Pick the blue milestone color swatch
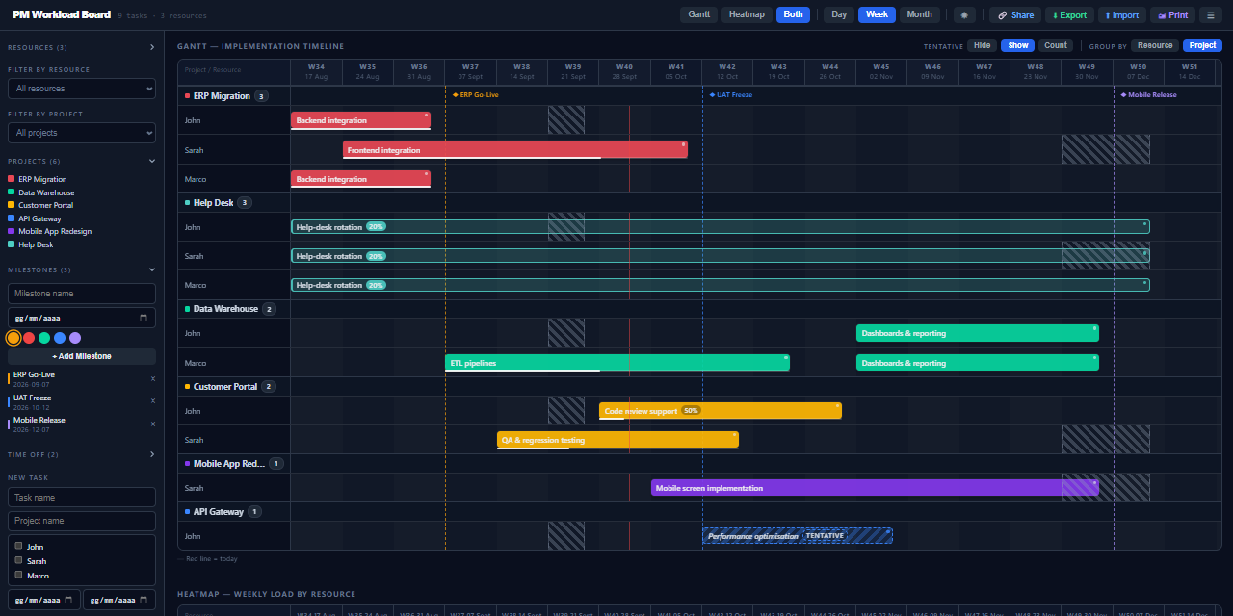The image size is (1233, 616). 60,338
